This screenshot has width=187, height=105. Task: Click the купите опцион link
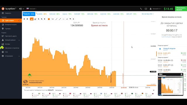point(166,37)
